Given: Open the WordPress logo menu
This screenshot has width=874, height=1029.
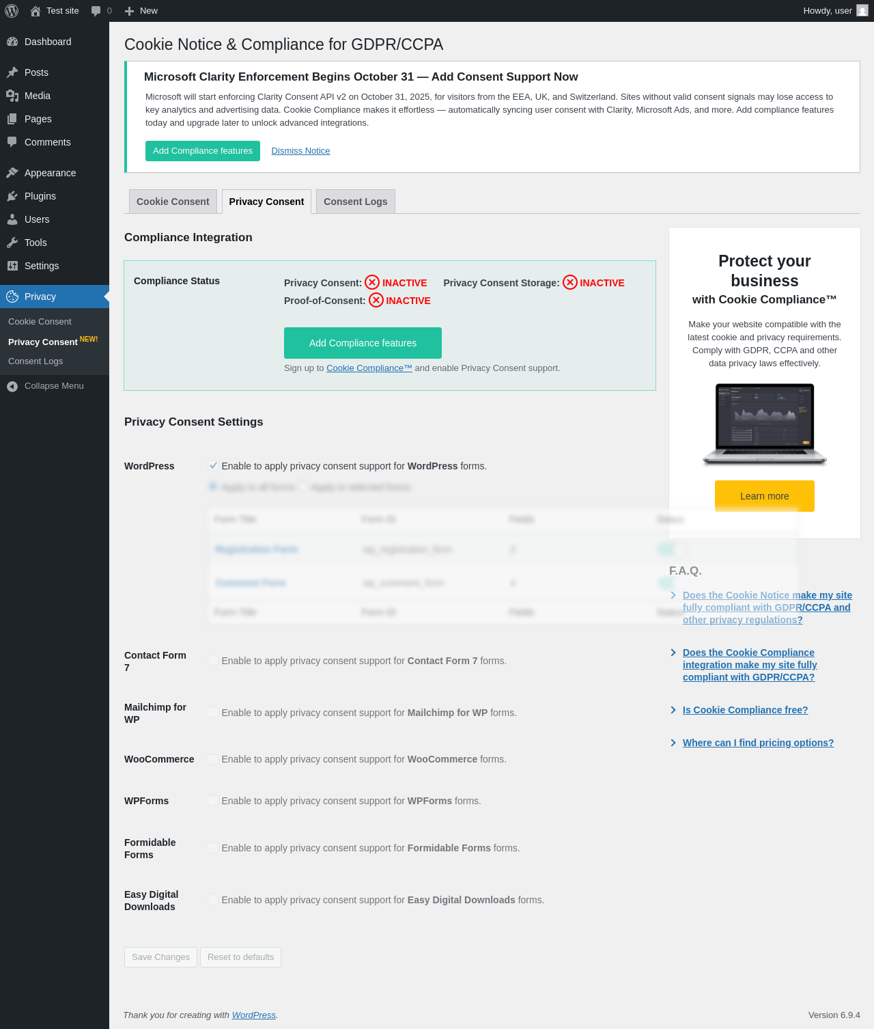Looking at the screenshot, I should click(12, 11).
